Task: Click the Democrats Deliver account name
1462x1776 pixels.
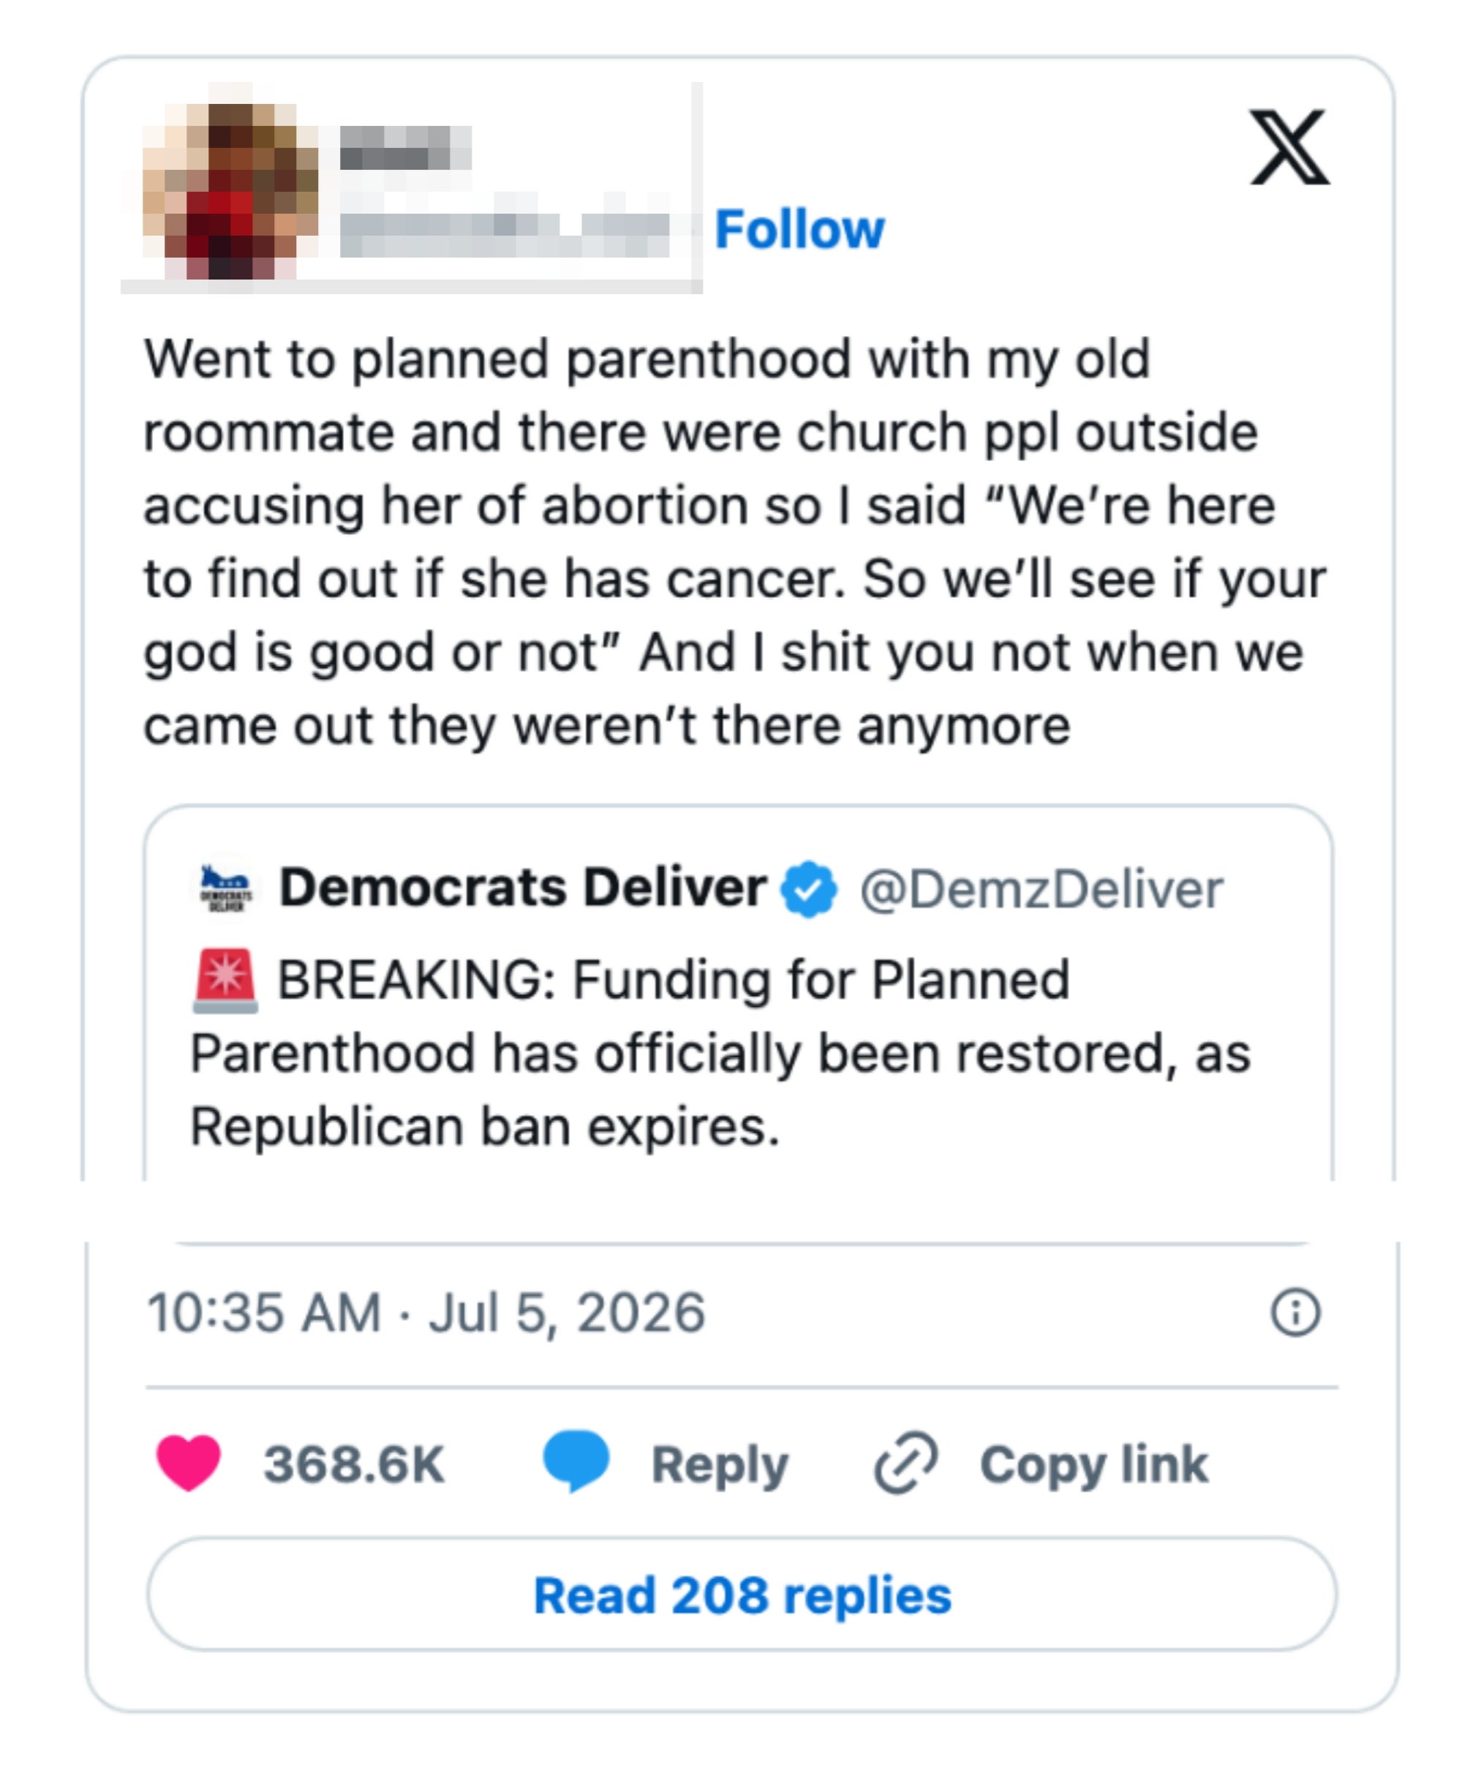Action: (x=523, y=888)
